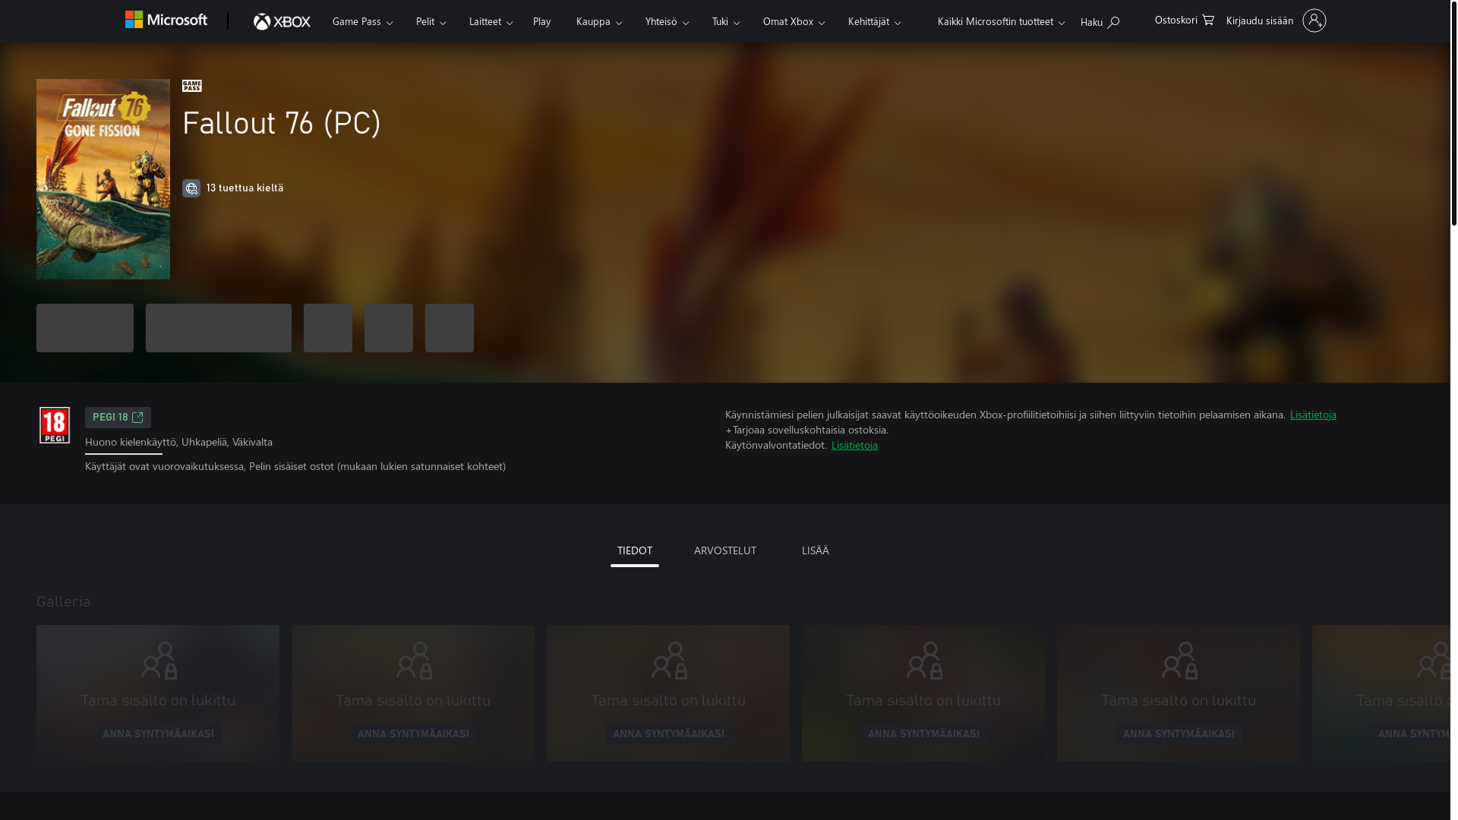Open Lisätietoja link for privacy information
The width and height of the screenshot is (1458, 820).
854,445
